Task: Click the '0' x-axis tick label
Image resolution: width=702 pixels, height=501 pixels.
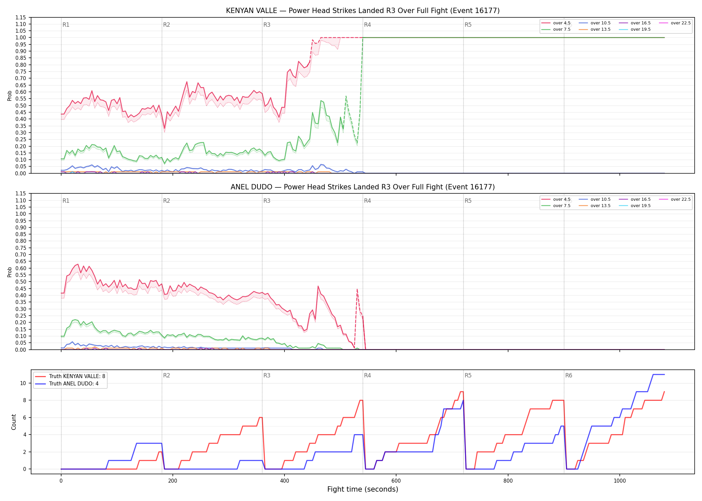Action: point(61,481)
